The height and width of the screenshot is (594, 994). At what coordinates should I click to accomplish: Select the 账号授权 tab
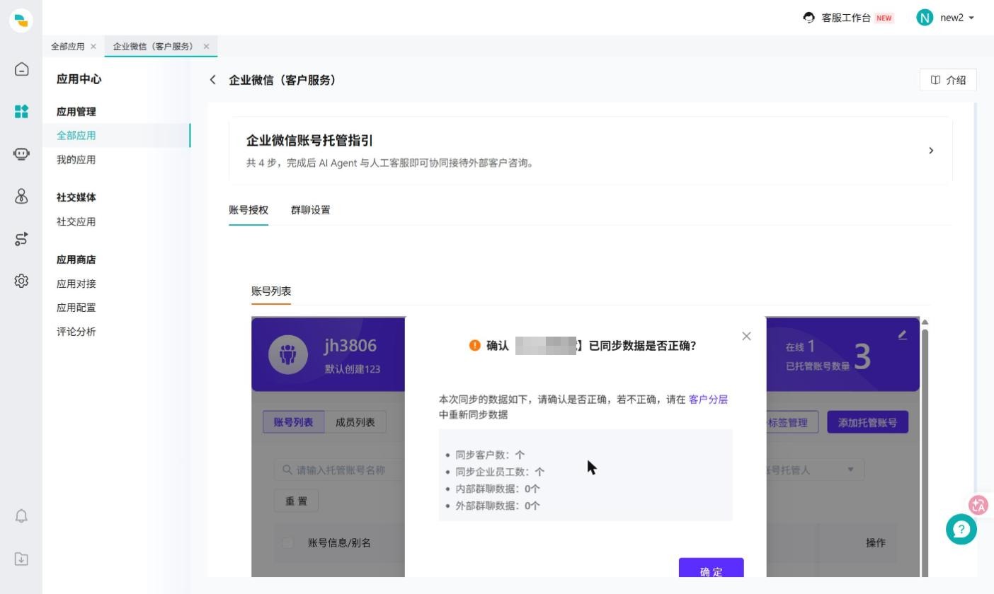[248, 210]
